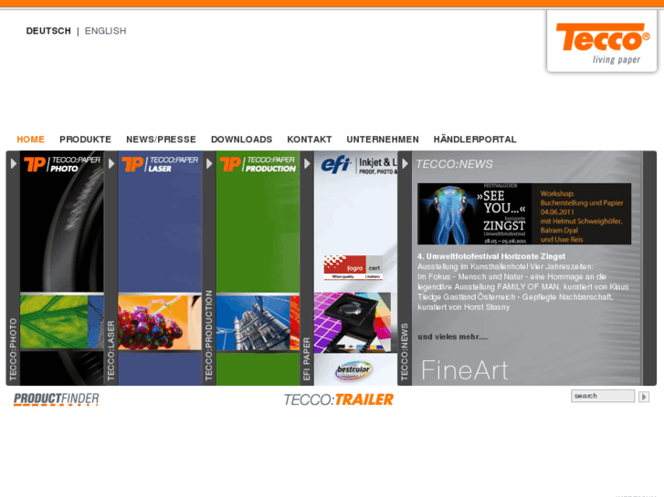664x497 pixels.
Task: Switch language to DEUTSCH
Action: [48, 31]
